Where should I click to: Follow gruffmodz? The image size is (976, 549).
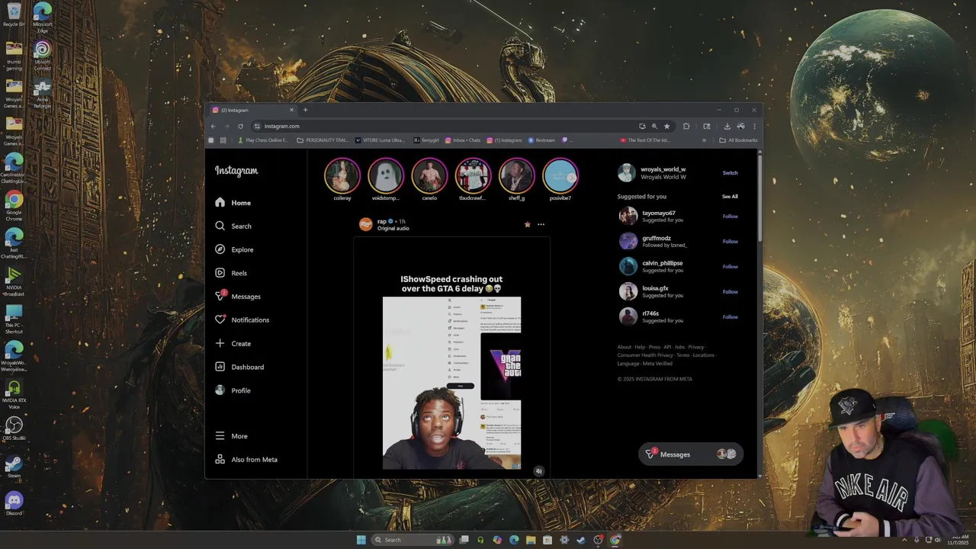pos(730,242)
